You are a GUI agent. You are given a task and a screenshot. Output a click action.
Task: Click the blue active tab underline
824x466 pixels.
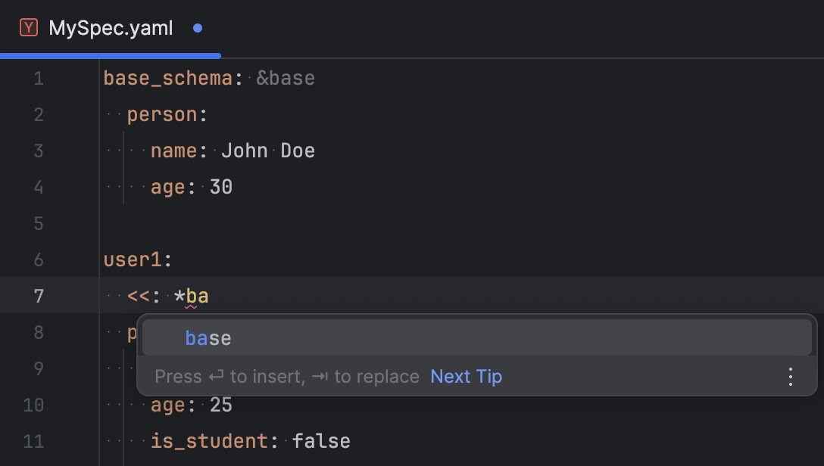pyautogui.click(x=110, y=54)
